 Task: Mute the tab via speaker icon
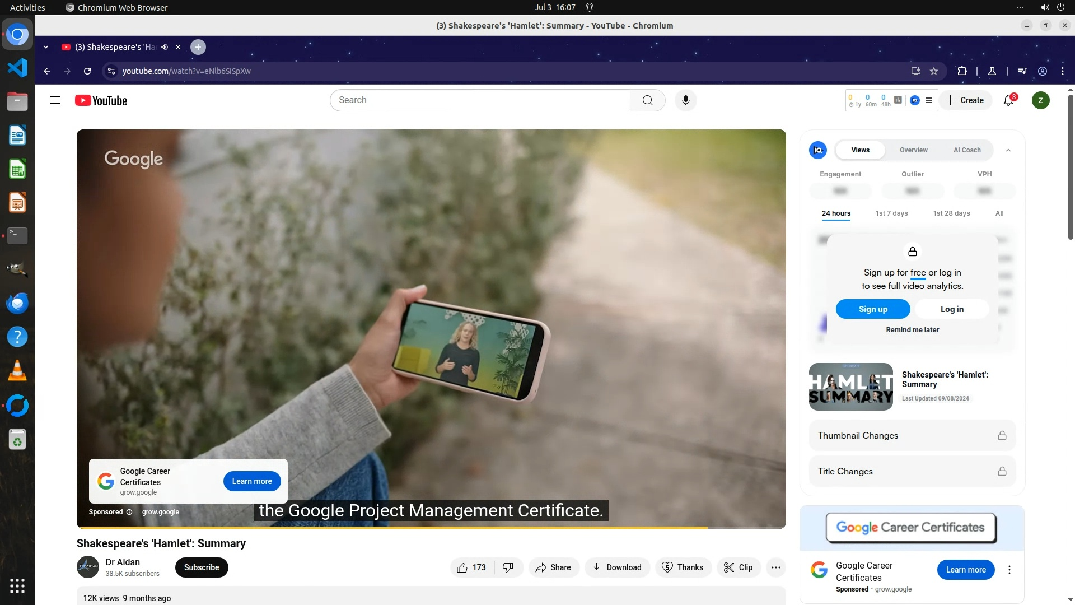[x=165, y=47]
